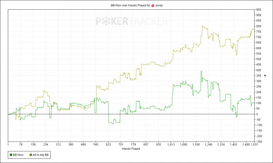Click y-axis value 900
Image resolution: width=273 pixels, height=163 pixels.
click(x=259, y=15)
